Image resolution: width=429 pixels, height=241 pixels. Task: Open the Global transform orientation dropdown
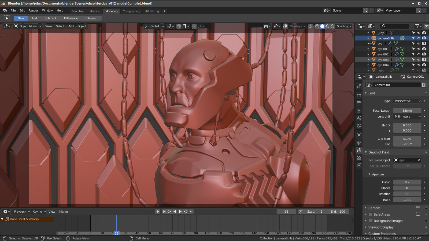tap(154, 26)
